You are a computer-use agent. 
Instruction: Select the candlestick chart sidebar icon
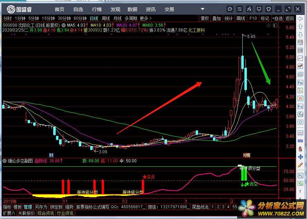tap(300, 66)
